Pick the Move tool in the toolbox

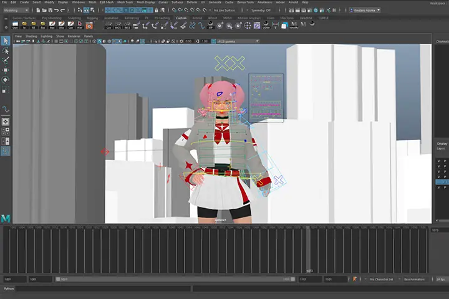6,70
